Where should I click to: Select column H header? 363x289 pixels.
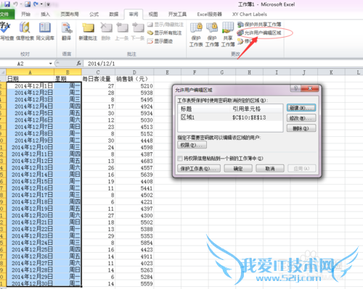point(249,72)
